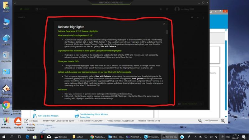Image resolution: width=249 pixels, height=140 pixels.
Task: Open the games more options menu
Action: (204, 17)
